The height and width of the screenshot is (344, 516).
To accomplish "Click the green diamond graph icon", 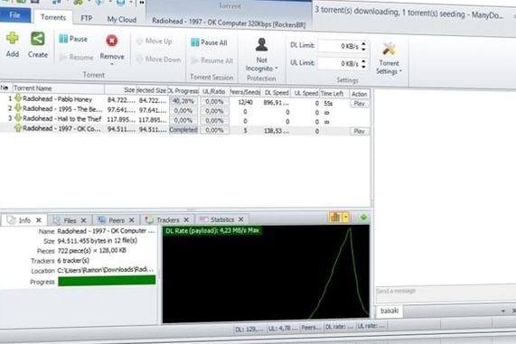I will coord(363,218).
